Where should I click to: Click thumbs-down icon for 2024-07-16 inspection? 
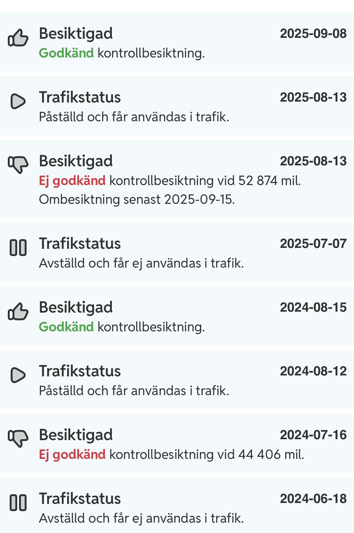[18, 438]
